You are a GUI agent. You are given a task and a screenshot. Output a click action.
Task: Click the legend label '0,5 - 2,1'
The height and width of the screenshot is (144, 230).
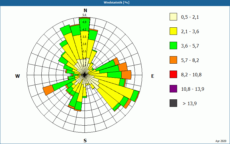(x=190, y=17)
